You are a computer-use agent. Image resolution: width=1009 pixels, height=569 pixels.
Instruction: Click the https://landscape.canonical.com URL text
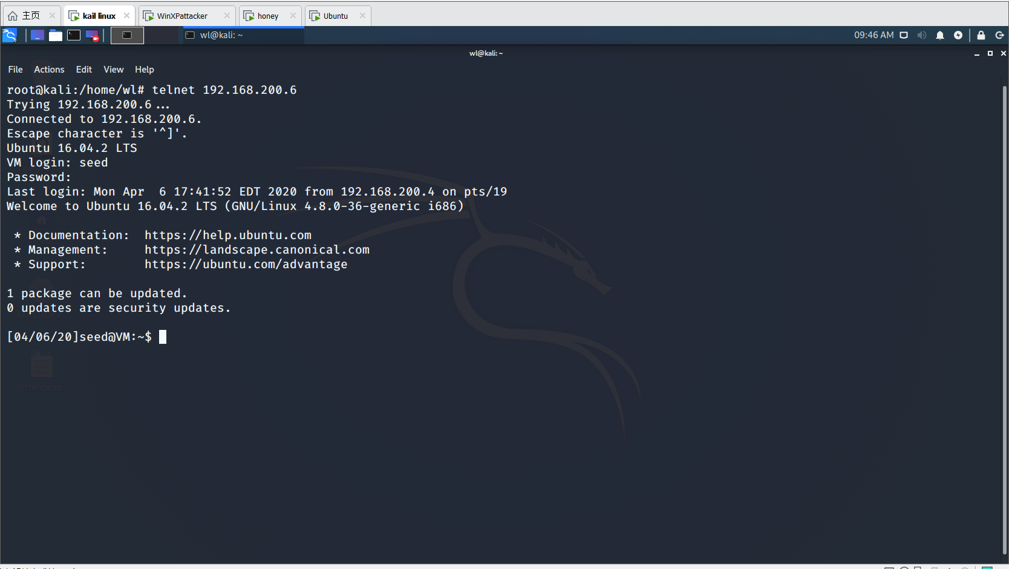(257, 250)
